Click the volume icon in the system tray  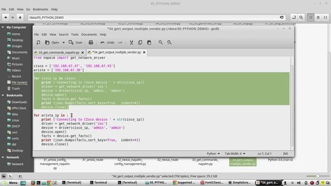[298, 182]
